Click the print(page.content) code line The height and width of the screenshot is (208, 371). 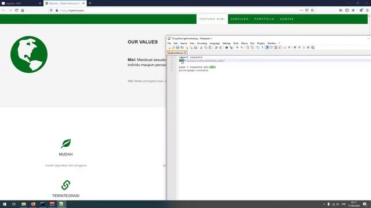coord(194,70)
